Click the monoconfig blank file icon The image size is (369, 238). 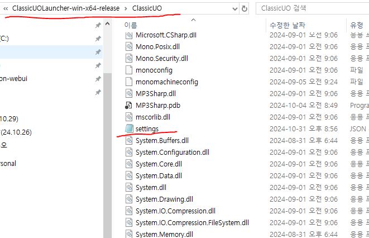click(x=129, y=70)
